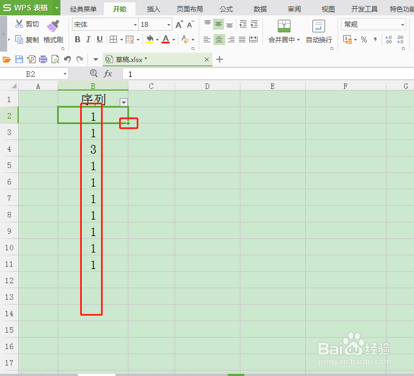Increase font size with A+ icon
This screenshot has width=414, height=376.
tap(180, 24)
